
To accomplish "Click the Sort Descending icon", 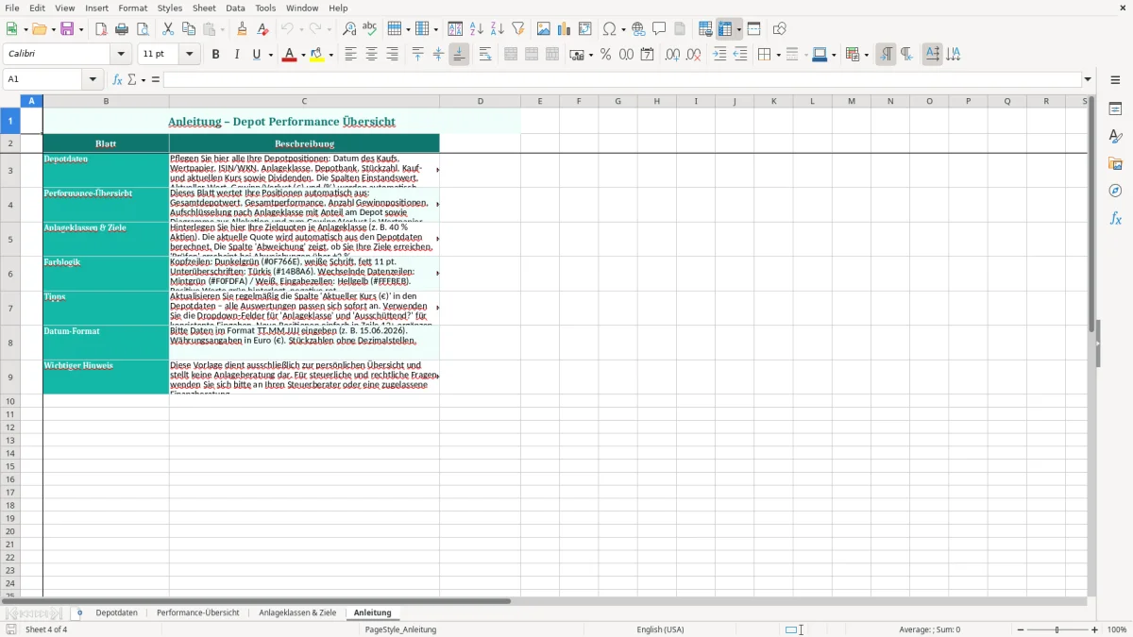I will click(498, 29).
